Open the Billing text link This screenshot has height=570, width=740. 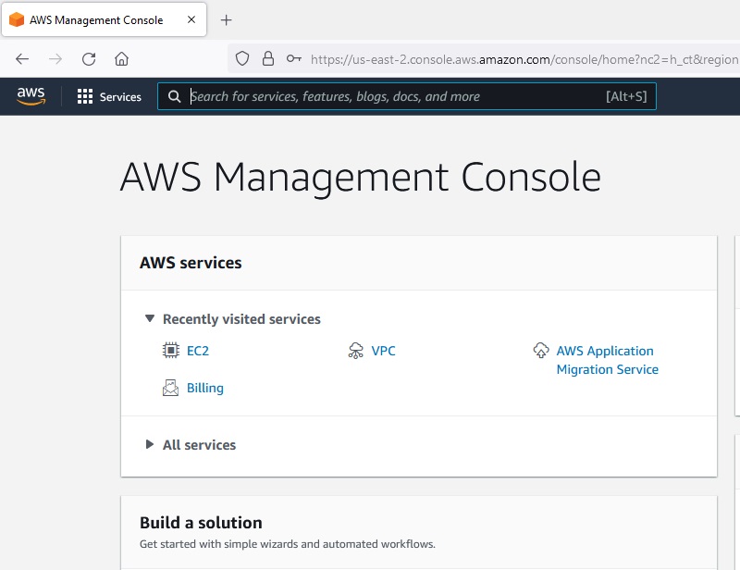pyautogui.click(x=204, y=388)
